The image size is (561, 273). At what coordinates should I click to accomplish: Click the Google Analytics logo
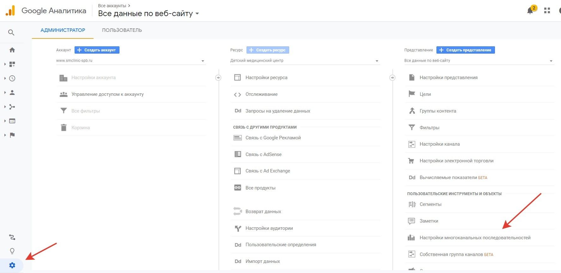10,10
